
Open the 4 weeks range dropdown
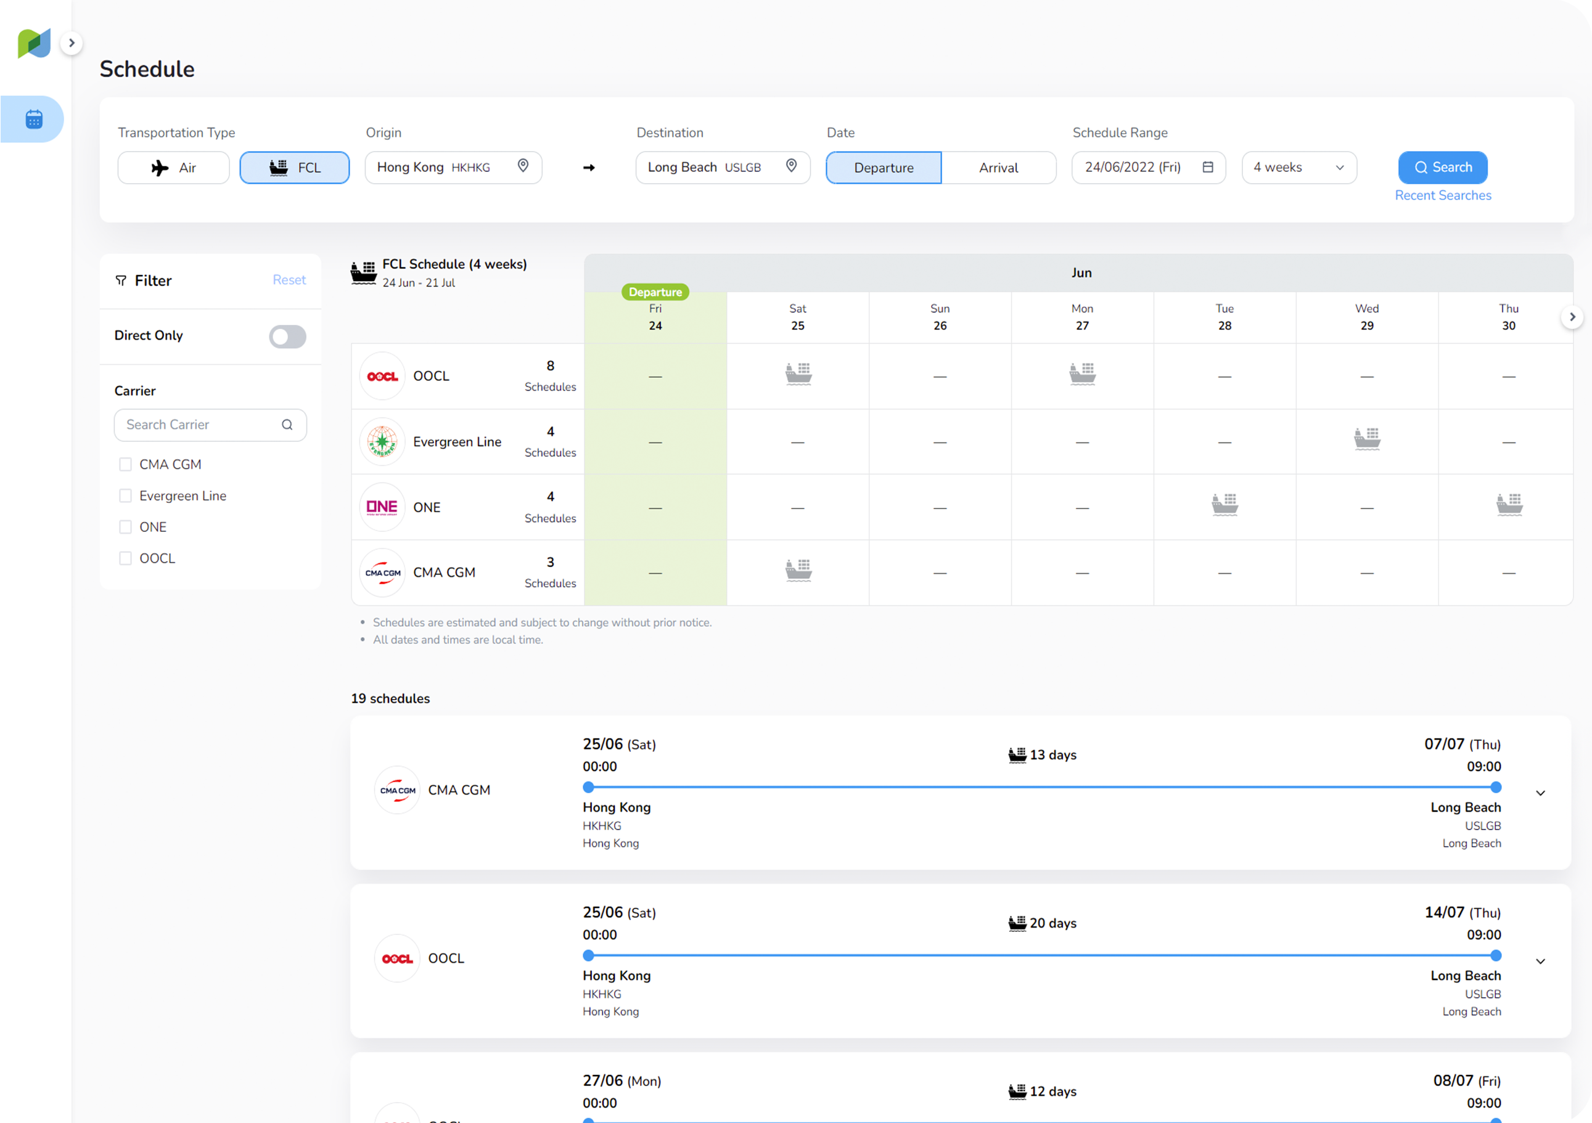point(1299,168)
